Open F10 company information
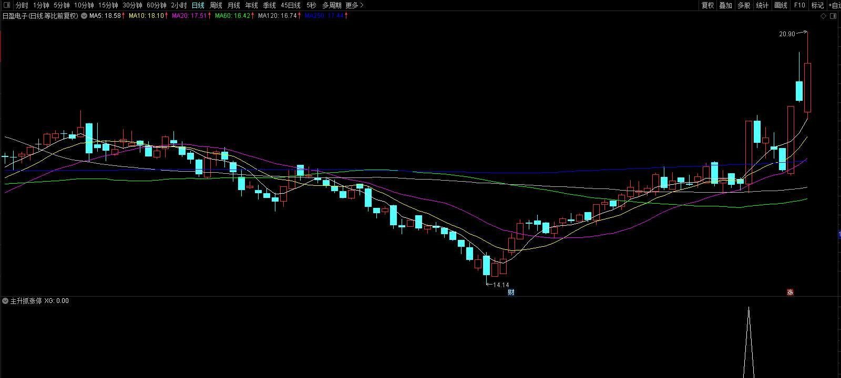 tap(799, 5)
